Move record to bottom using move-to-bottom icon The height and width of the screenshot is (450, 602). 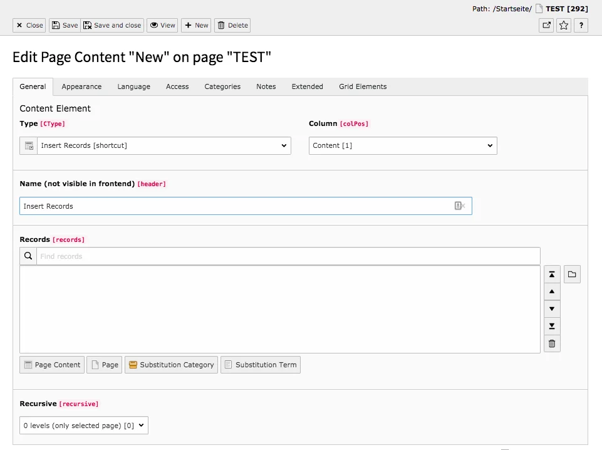click(x=552, y=326)
